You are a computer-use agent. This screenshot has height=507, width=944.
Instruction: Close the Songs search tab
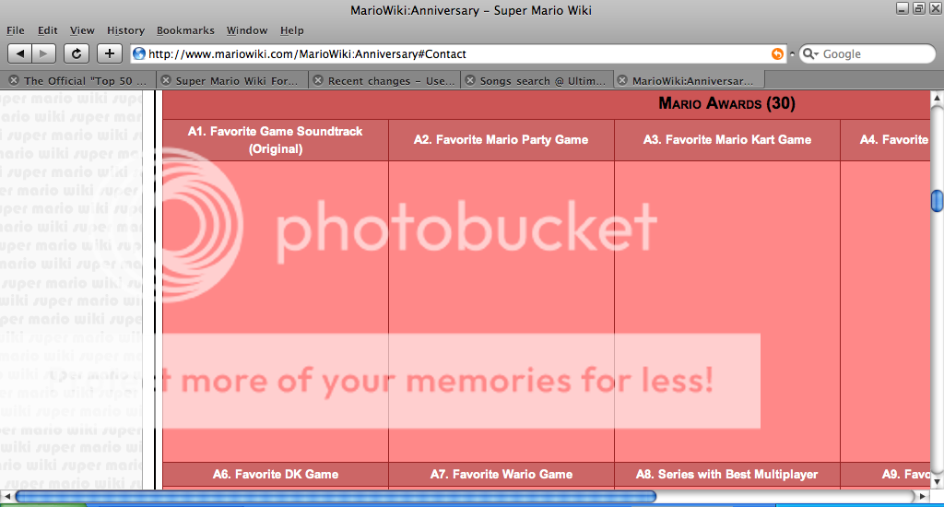[x=470, y=80]
